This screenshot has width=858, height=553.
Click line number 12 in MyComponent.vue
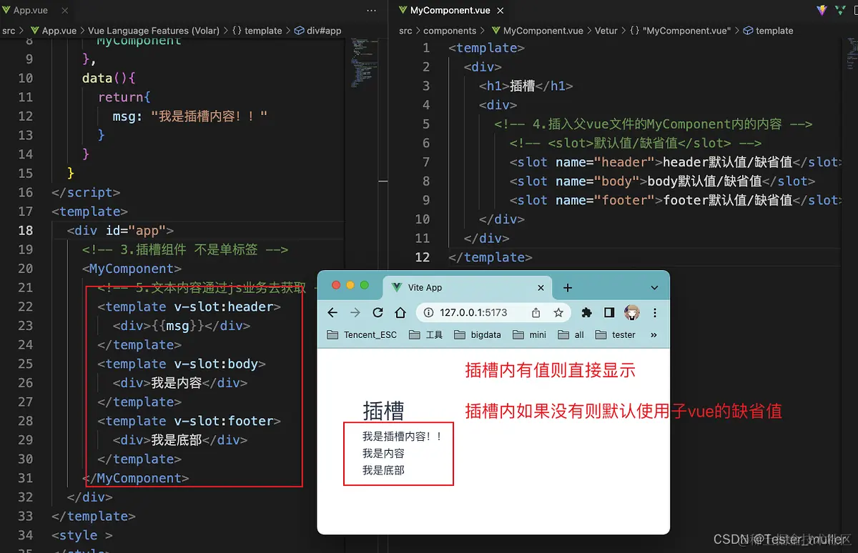pyautogui.click(x=422, y=257)
